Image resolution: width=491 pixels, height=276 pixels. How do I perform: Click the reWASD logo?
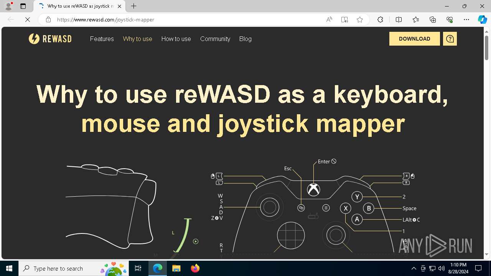50,39
